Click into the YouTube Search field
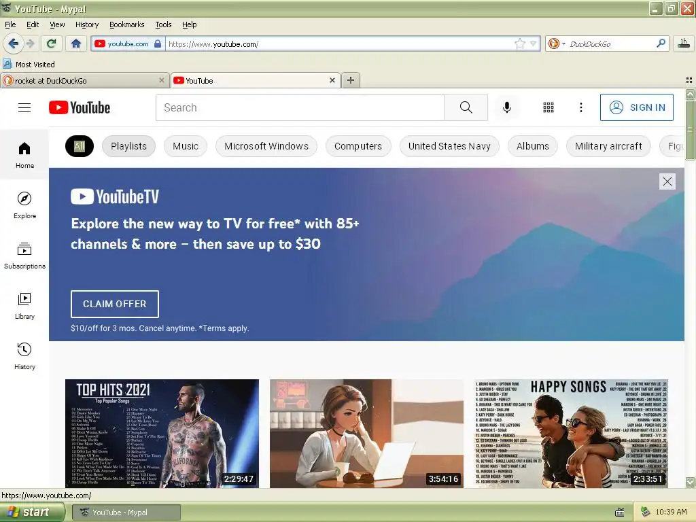 click(x=300, y=107)
